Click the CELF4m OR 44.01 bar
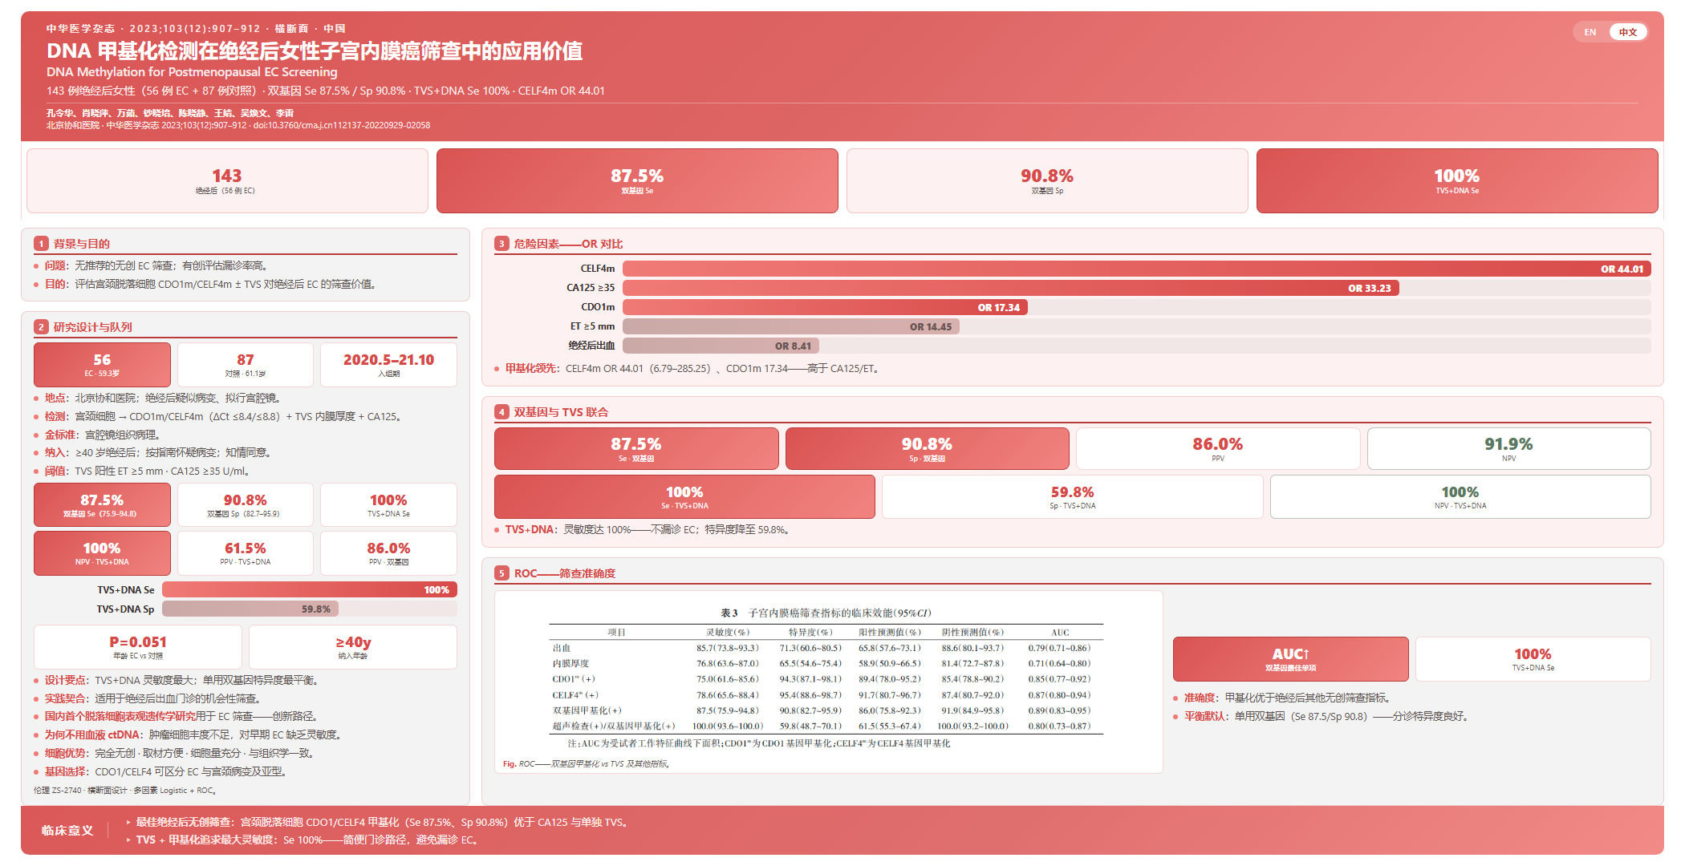The image size is (1685, 866). (1136, 269)
